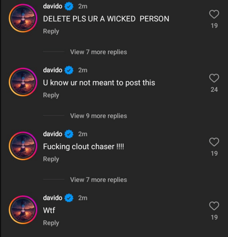Like the 'Fucking clout chaser' comment
The image size is (228, 237).
tap(214, 142)
